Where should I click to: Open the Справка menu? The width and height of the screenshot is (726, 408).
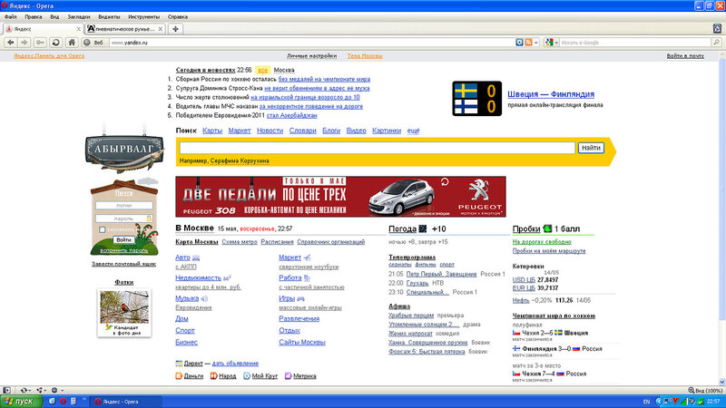(x=178, y=16)
